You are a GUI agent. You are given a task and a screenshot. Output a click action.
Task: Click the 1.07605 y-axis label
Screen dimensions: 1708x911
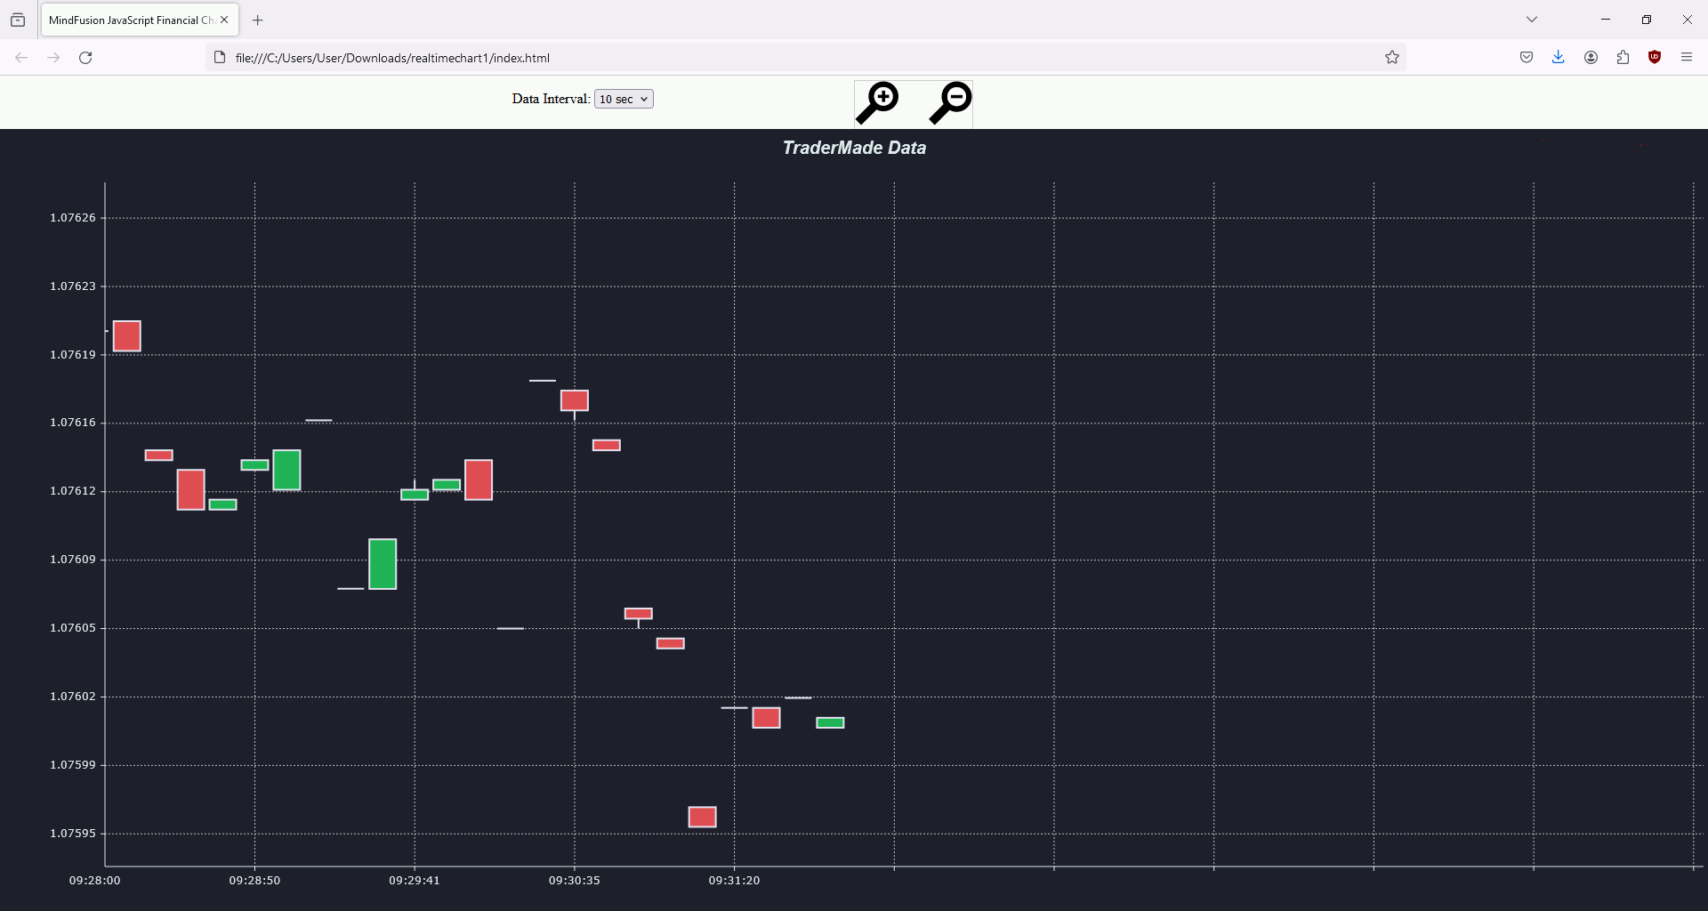click(x=73, y=628)
